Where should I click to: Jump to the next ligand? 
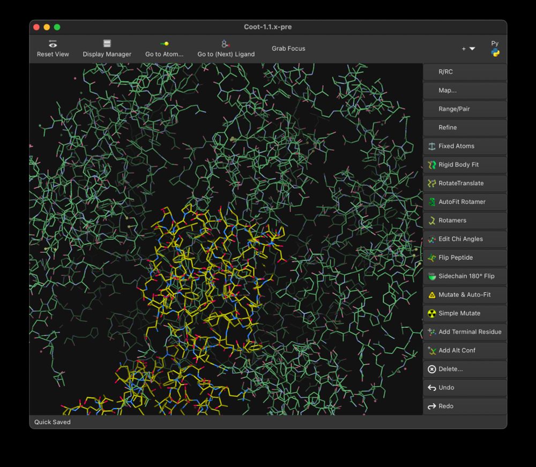click(226, 49)
